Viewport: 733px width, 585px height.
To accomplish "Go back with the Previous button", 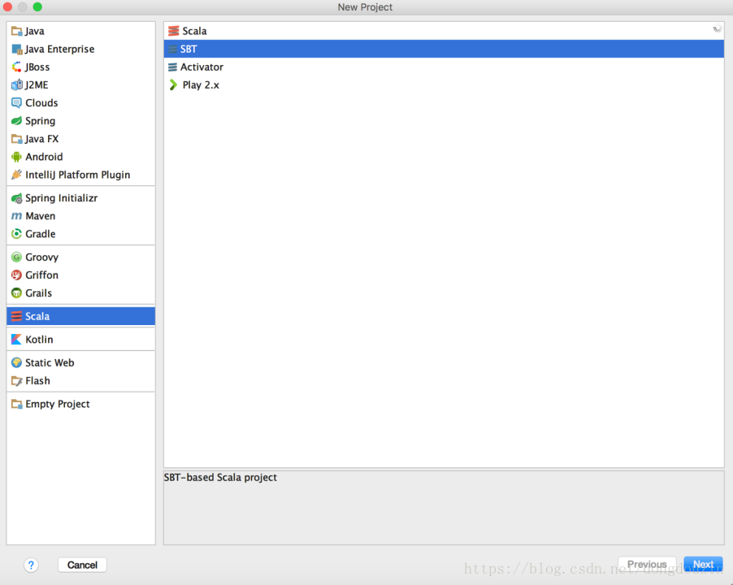I will click(647, 565).
